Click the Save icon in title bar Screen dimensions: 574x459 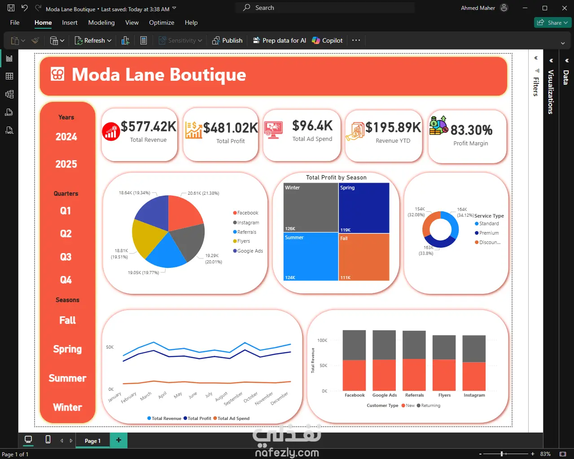click(11, 8)
